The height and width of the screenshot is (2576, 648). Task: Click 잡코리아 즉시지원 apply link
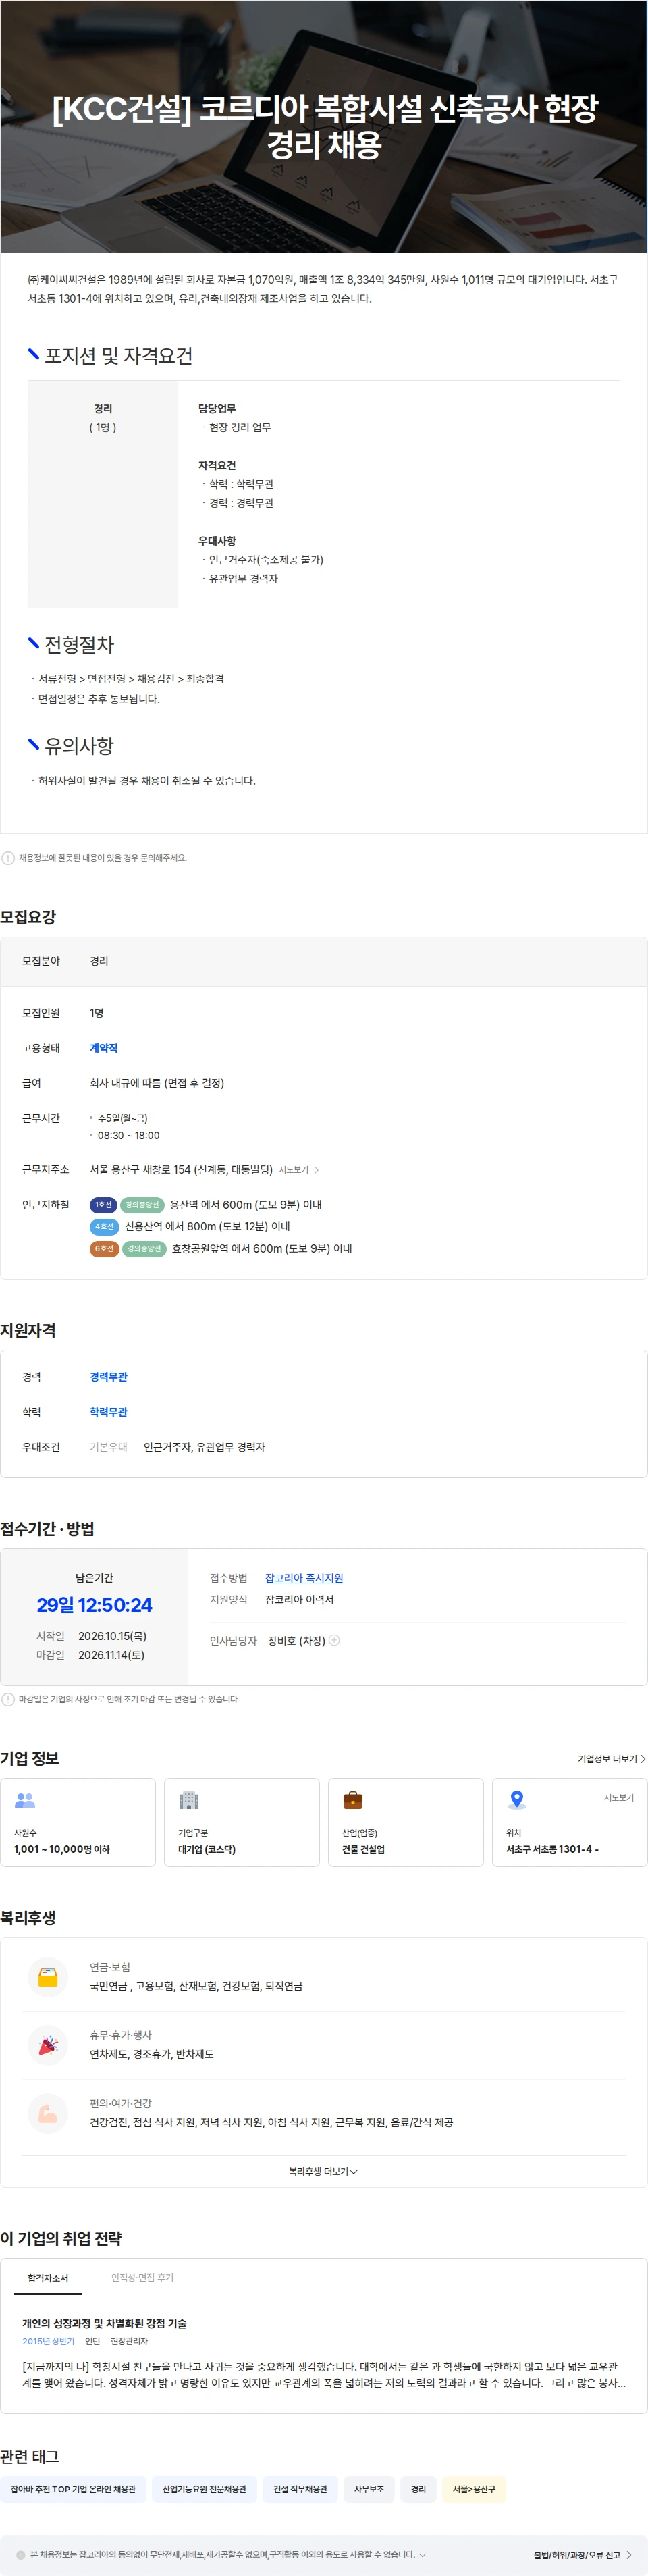[x=304, y=1578]
